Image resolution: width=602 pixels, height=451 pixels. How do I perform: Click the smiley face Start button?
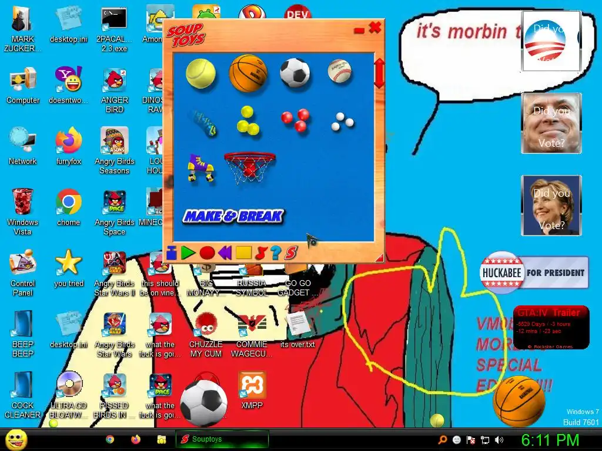[16, 439]
